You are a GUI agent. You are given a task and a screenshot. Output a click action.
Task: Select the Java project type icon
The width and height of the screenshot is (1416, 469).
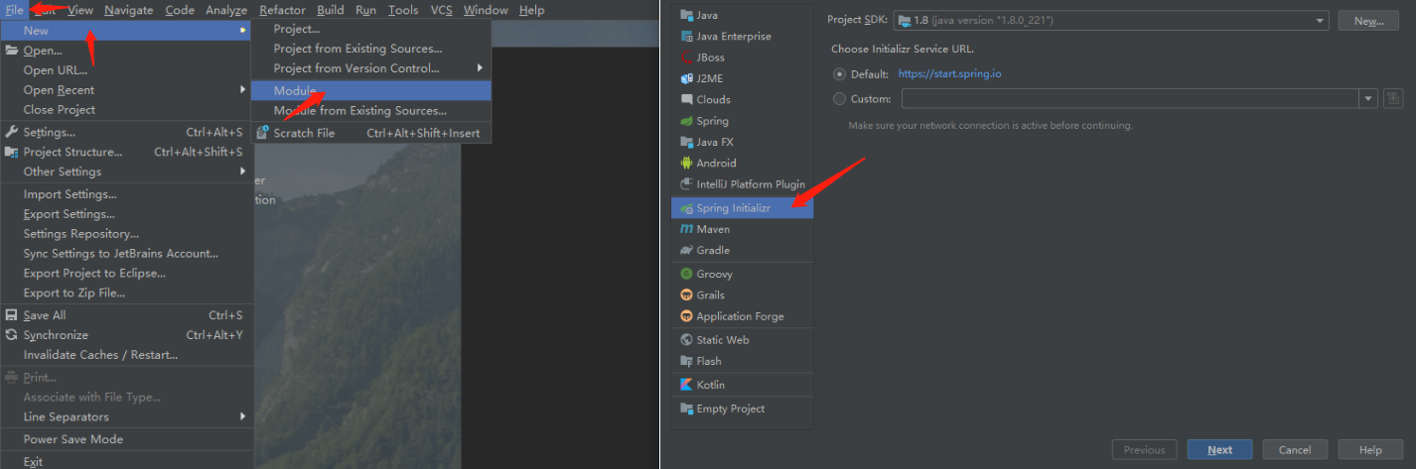pyautogui.click(x=686, y=15)
